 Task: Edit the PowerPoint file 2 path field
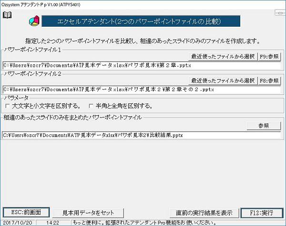pyautogui.click(x=142, y=90)
